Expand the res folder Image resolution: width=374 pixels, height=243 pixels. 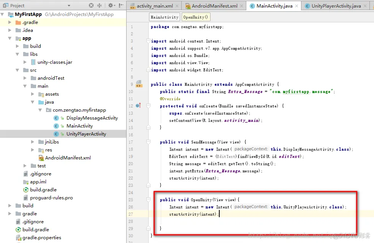tap(33, 150)
